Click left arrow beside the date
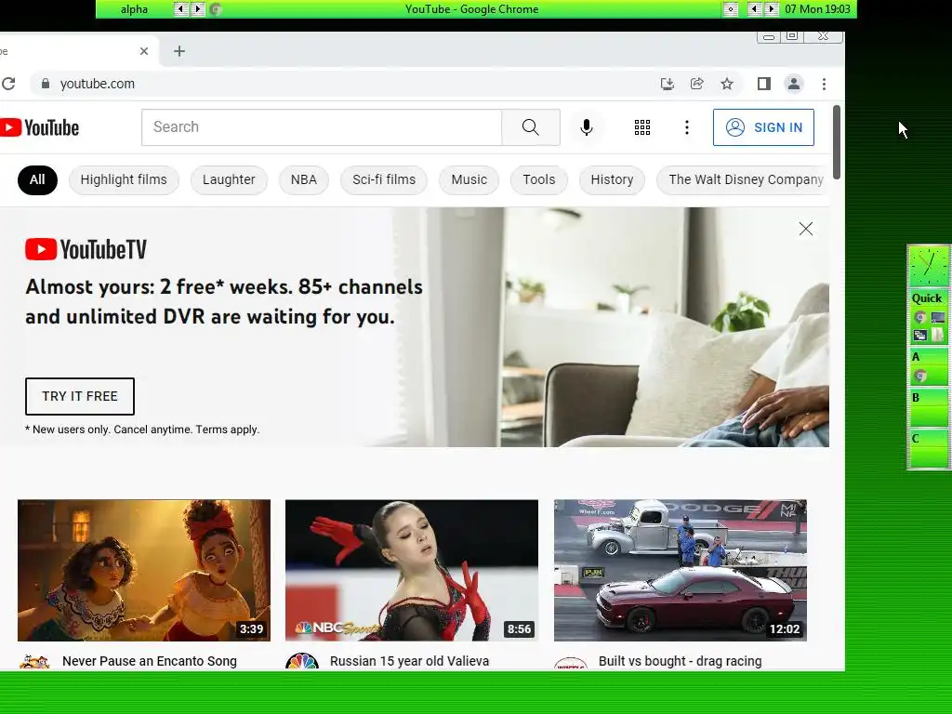This screenshot has width=952, height=714. point(754,9)
